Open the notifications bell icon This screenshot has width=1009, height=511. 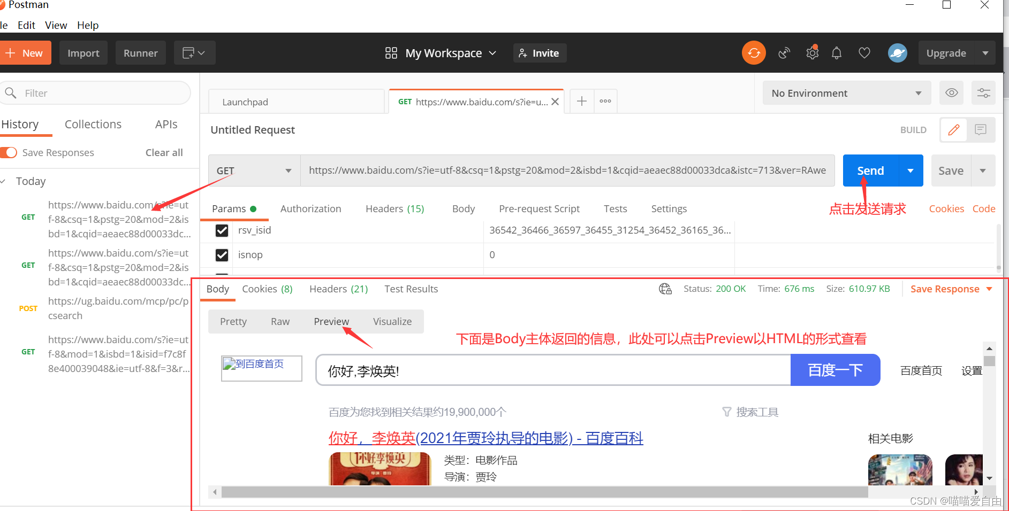pos(837,53)
